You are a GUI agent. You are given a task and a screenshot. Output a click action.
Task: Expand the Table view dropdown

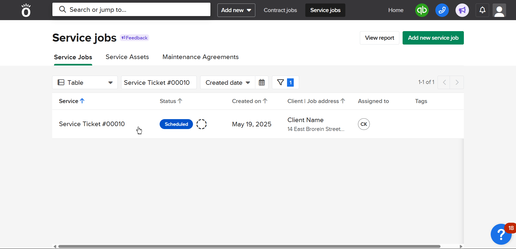coord(85,82)
